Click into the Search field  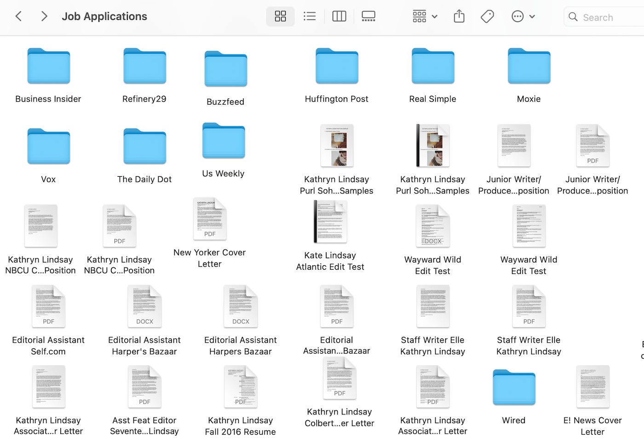tap(604, 17)
